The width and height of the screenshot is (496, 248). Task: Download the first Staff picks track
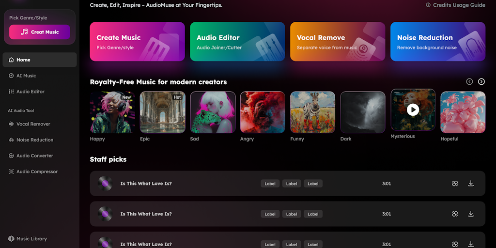pyautogui.click(x=471, y=184)
